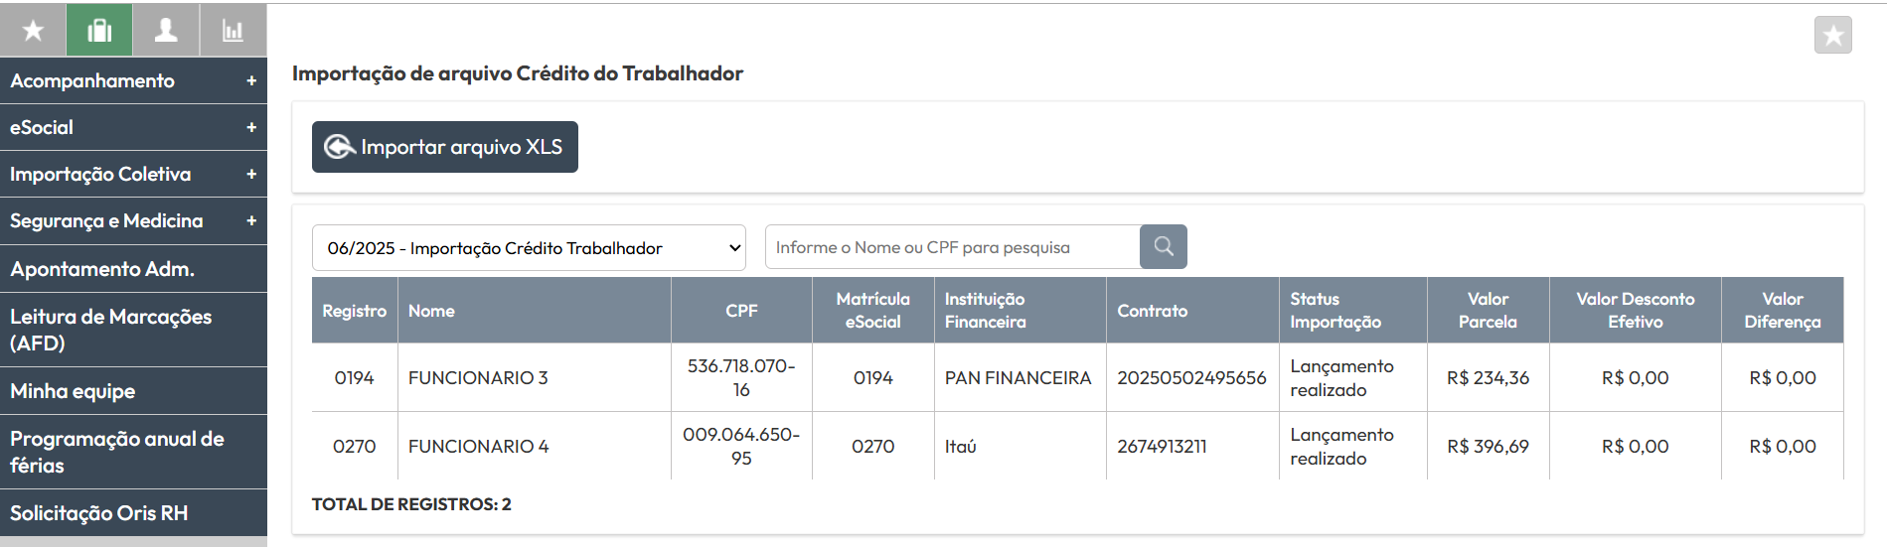Focus the Nome ou CPF search field
The image size is (1887, 547).
pos(952,247)
